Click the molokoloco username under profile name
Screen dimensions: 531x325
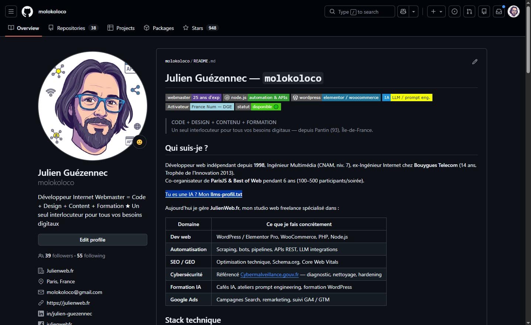pyautogui.click(x=56, y=182)
